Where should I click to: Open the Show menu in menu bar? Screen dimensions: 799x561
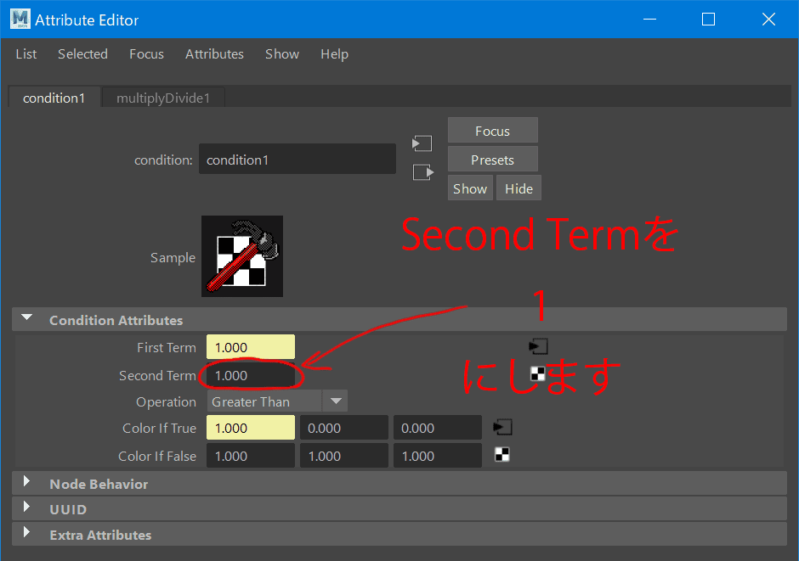(281, 53)
